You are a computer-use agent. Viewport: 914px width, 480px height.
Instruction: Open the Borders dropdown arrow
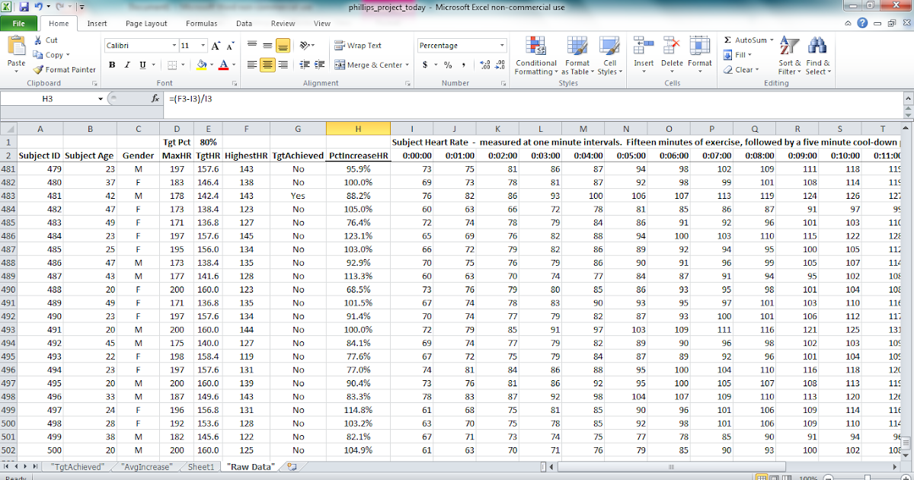coord(182,65)
